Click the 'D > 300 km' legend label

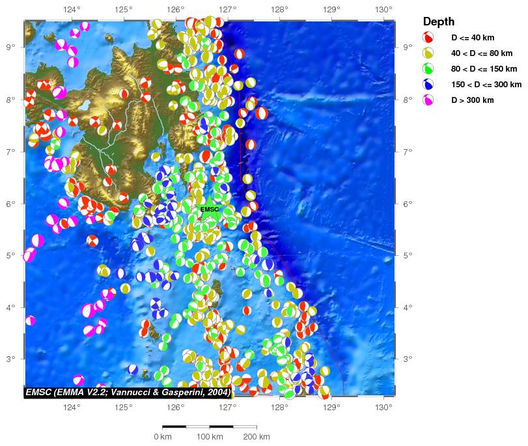(472, 100)
